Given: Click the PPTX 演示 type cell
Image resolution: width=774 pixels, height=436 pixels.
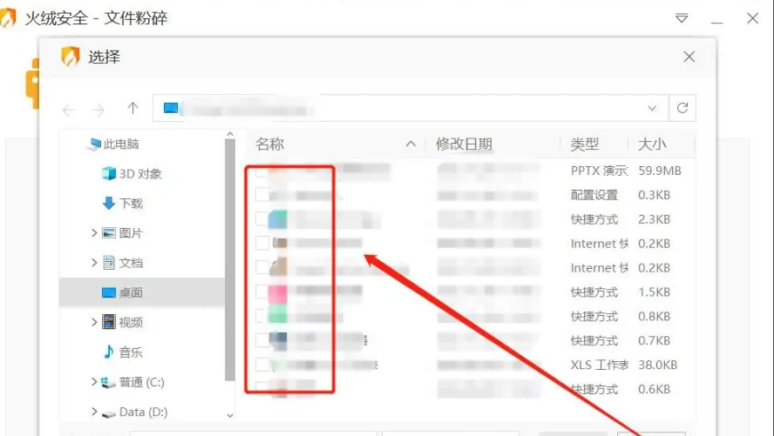Looking at the screenshot, I should 599,171.
